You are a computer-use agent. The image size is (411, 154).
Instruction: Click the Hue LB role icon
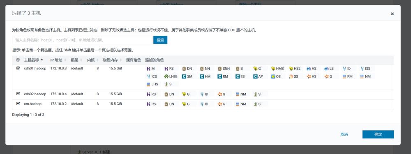(326, 69)
